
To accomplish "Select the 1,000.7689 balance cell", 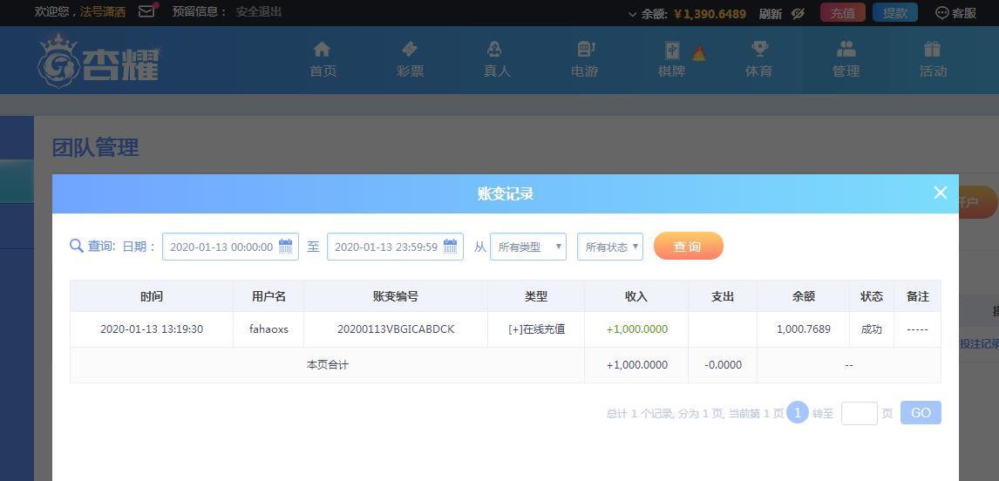I will (804, 329).
